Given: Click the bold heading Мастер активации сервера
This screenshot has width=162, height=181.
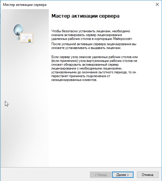Looking at the screenshot, I should [85, 16].
